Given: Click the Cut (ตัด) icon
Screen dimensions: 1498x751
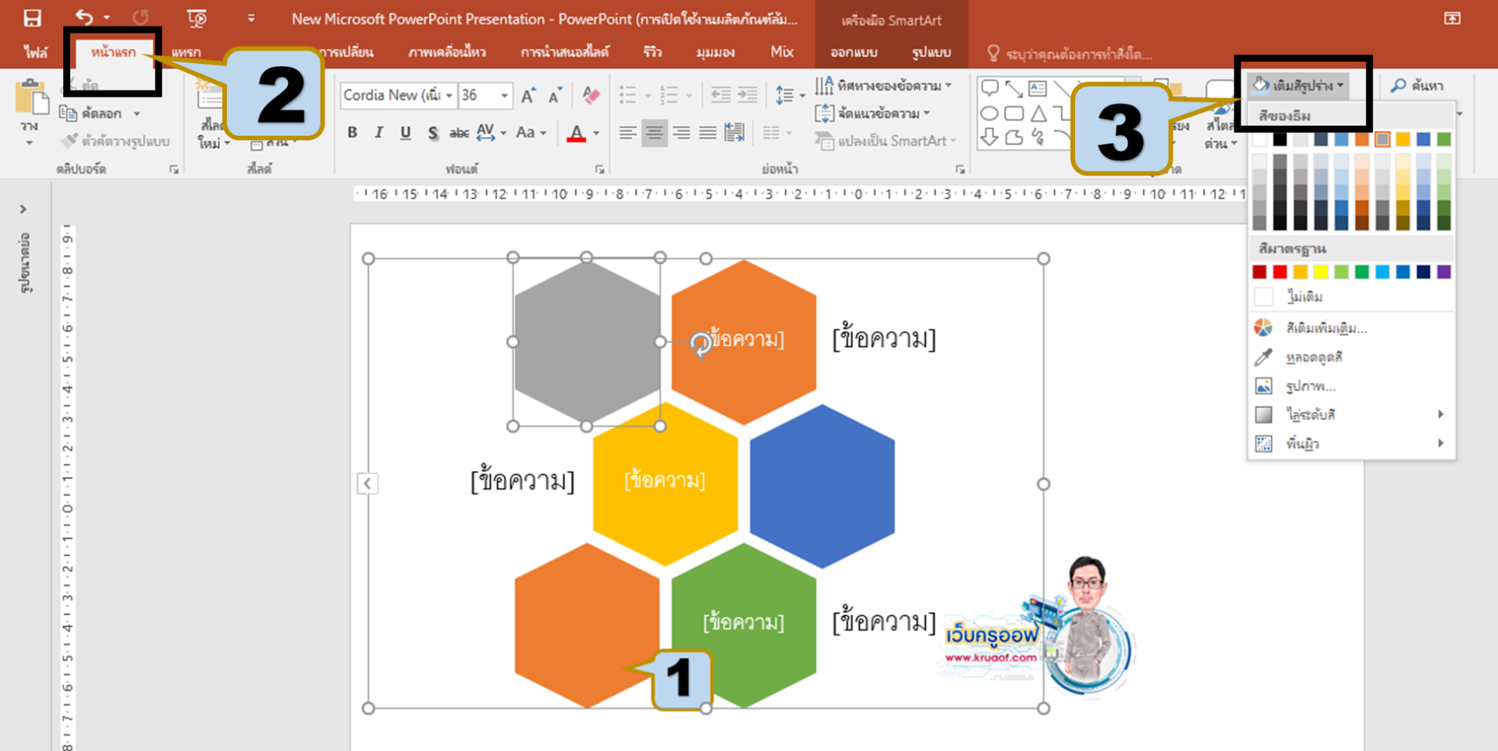Looking at the screenshot, I should pyautogui.click(x=72, y=85).
